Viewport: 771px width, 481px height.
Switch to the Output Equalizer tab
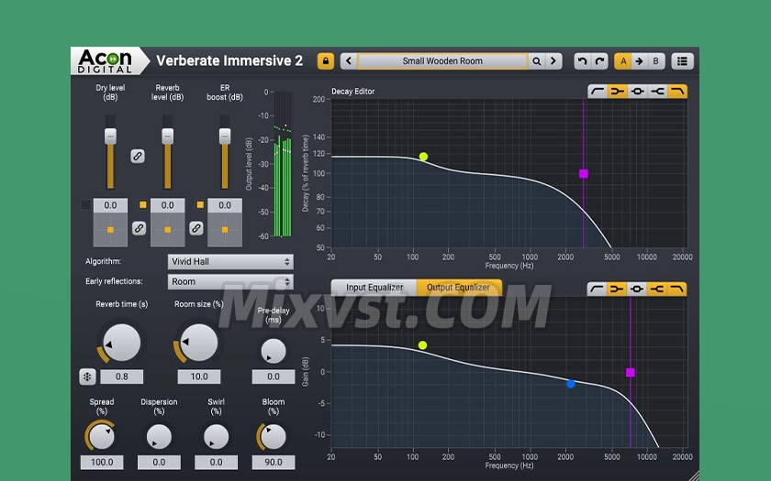pos(458,288)
